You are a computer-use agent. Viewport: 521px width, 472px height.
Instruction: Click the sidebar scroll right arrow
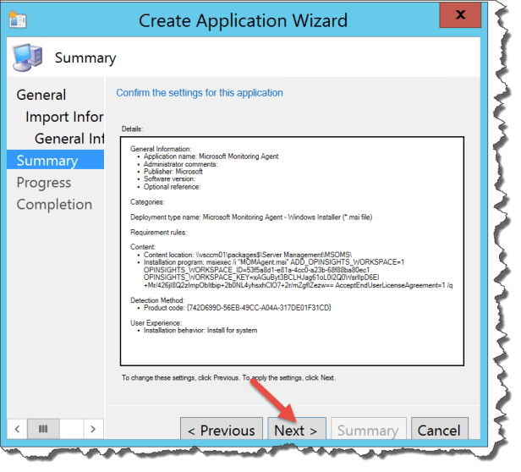click(x=93, y=429)
